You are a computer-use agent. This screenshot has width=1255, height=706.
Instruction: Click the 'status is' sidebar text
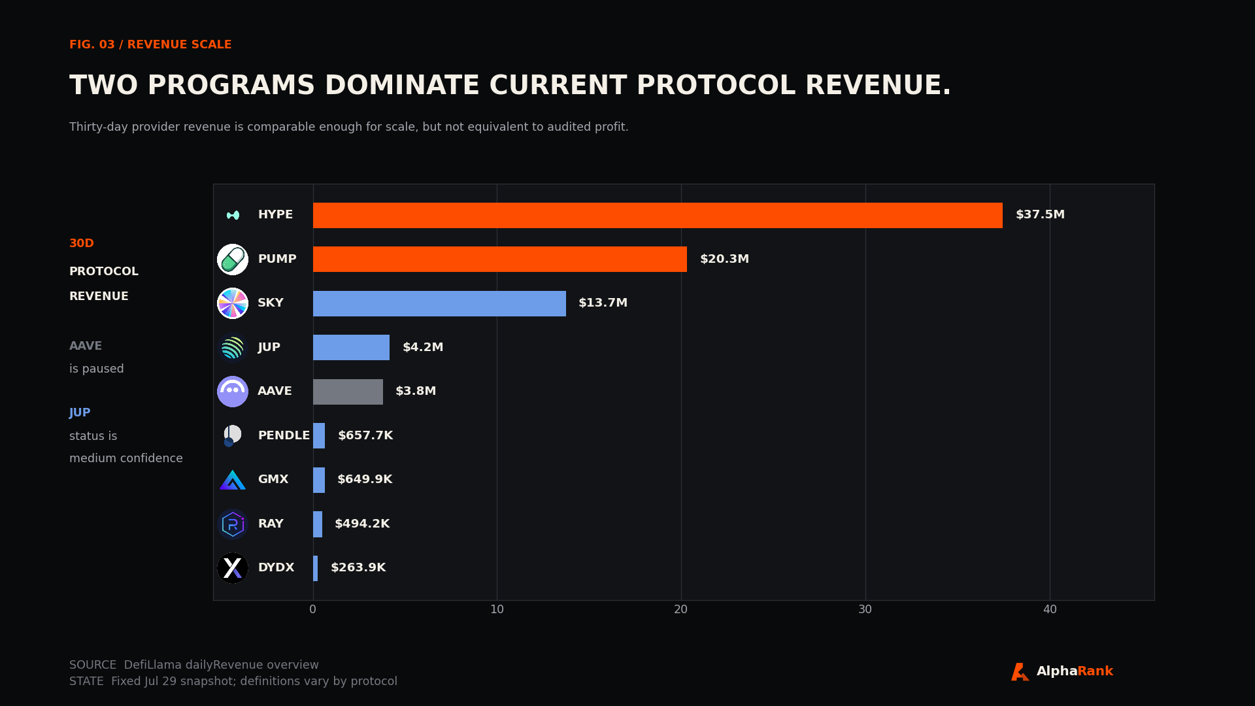point(93,436)
